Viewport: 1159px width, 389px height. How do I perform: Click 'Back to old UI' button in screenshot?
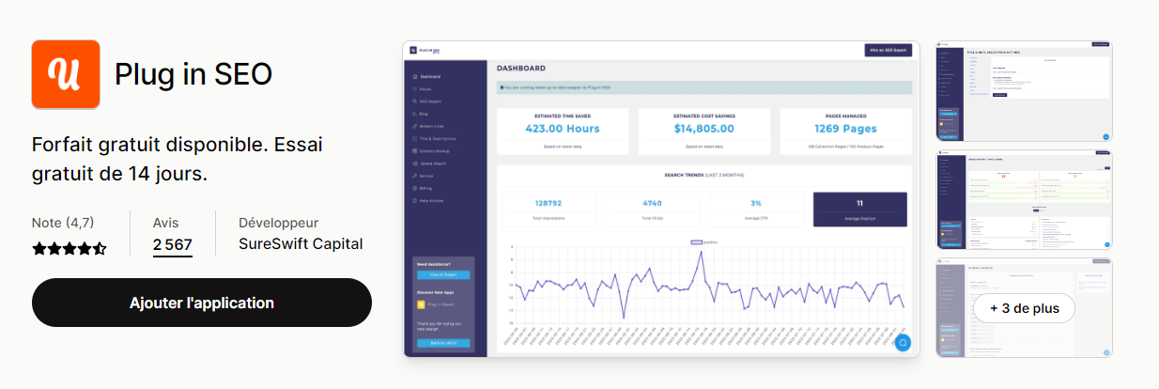(443, 343)
